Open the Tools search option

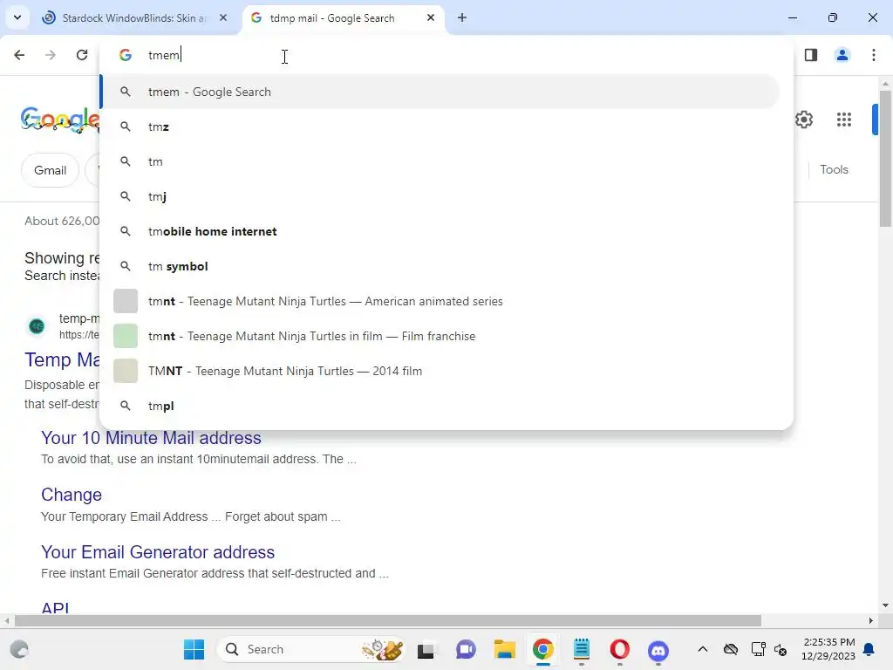point(834,169)
